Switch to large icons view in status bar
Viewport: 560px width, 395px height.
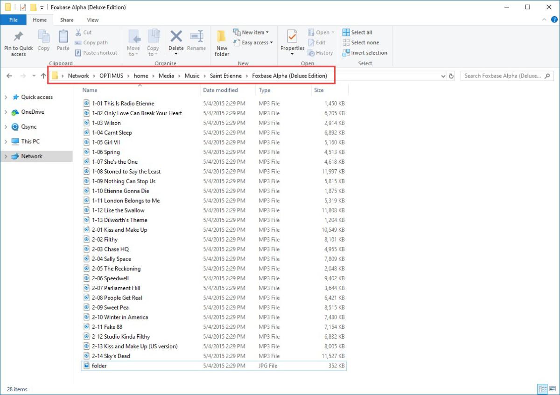552,389
